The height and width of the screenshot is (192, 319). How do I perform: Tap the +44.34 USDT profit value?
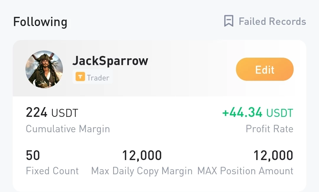click(x=258, y=112)
